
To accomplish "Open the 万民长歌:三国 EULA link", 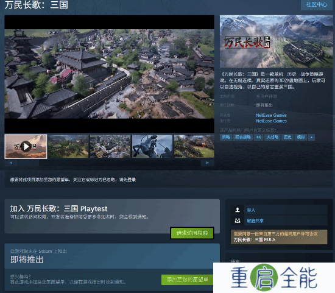I will tap(254, 240).
